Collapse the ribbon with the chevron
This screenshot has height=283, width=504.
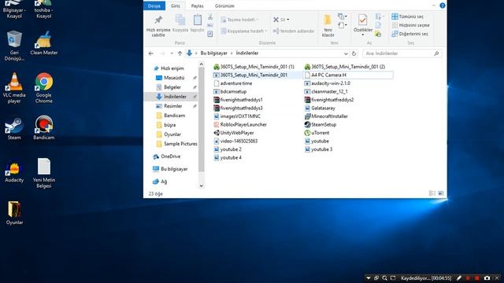click(x=434, y=6)
